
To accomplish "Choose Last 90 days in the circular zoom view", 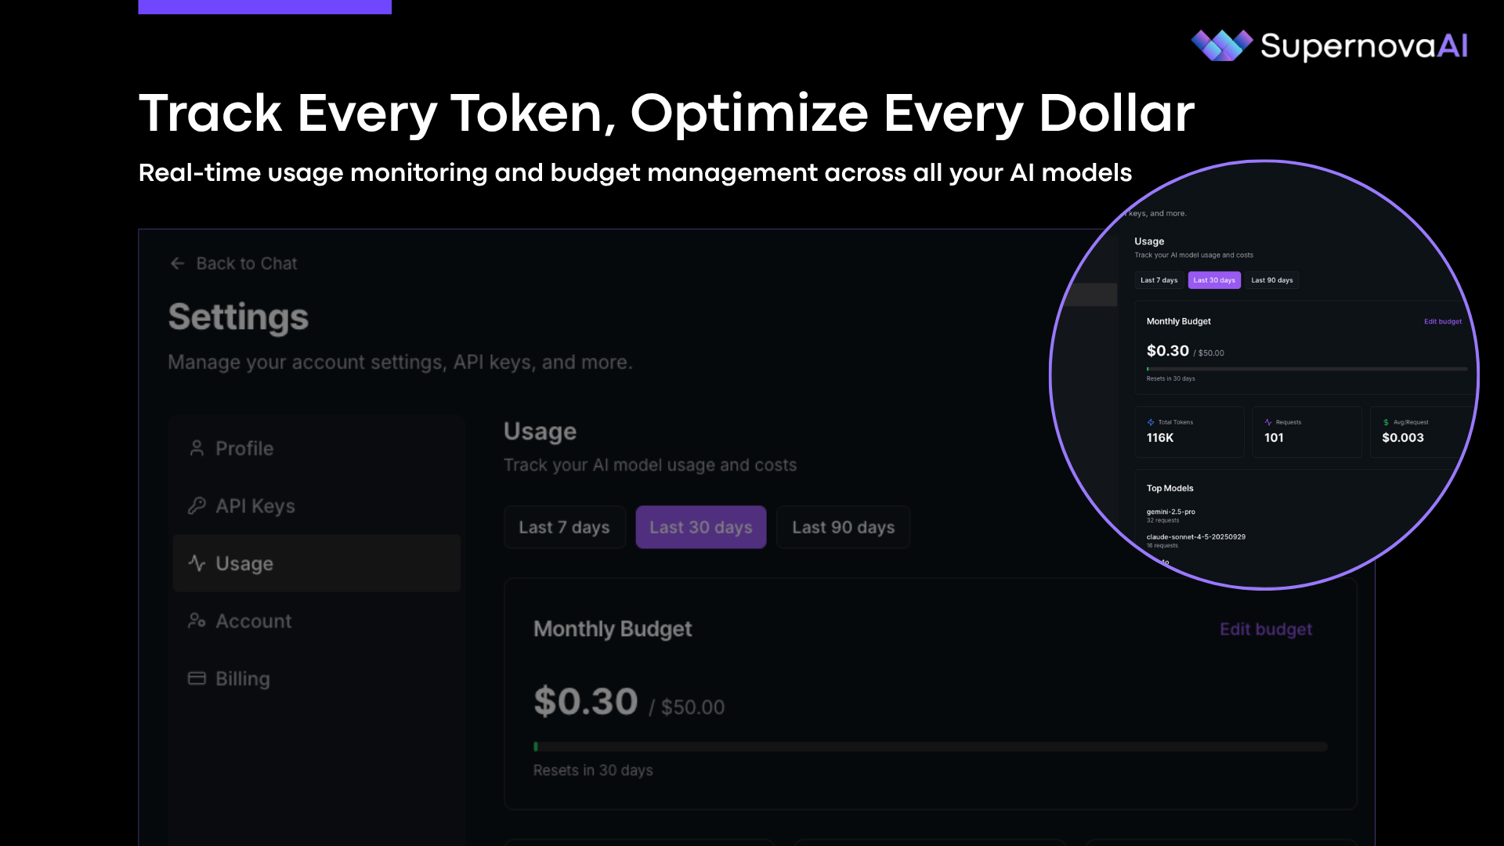I will tap(1271, 280).
